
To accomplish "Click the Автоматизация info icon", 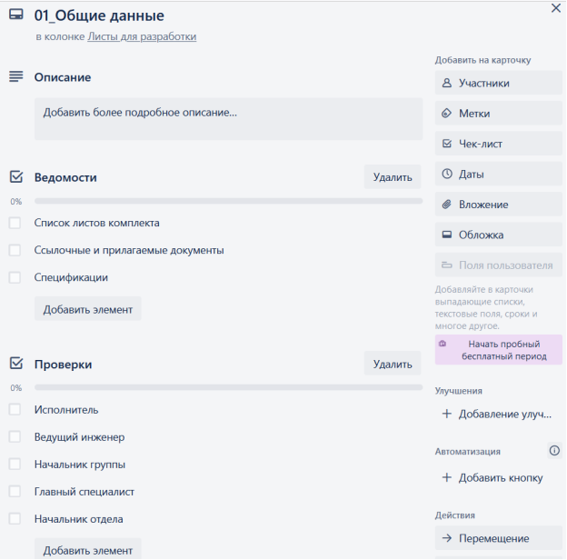I will click(554, 450).
